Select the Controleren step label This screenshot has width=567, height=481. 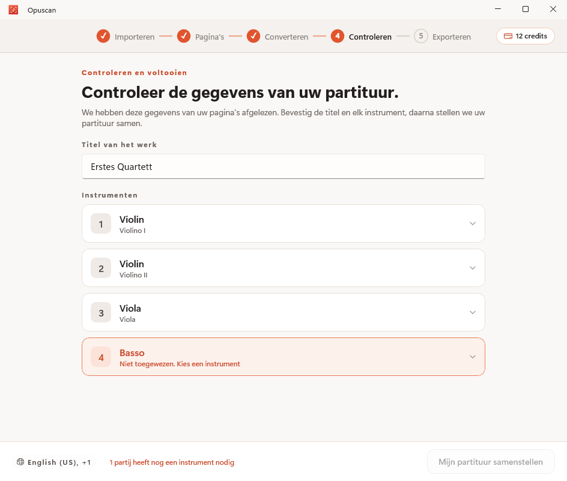[x=370, y=37]
